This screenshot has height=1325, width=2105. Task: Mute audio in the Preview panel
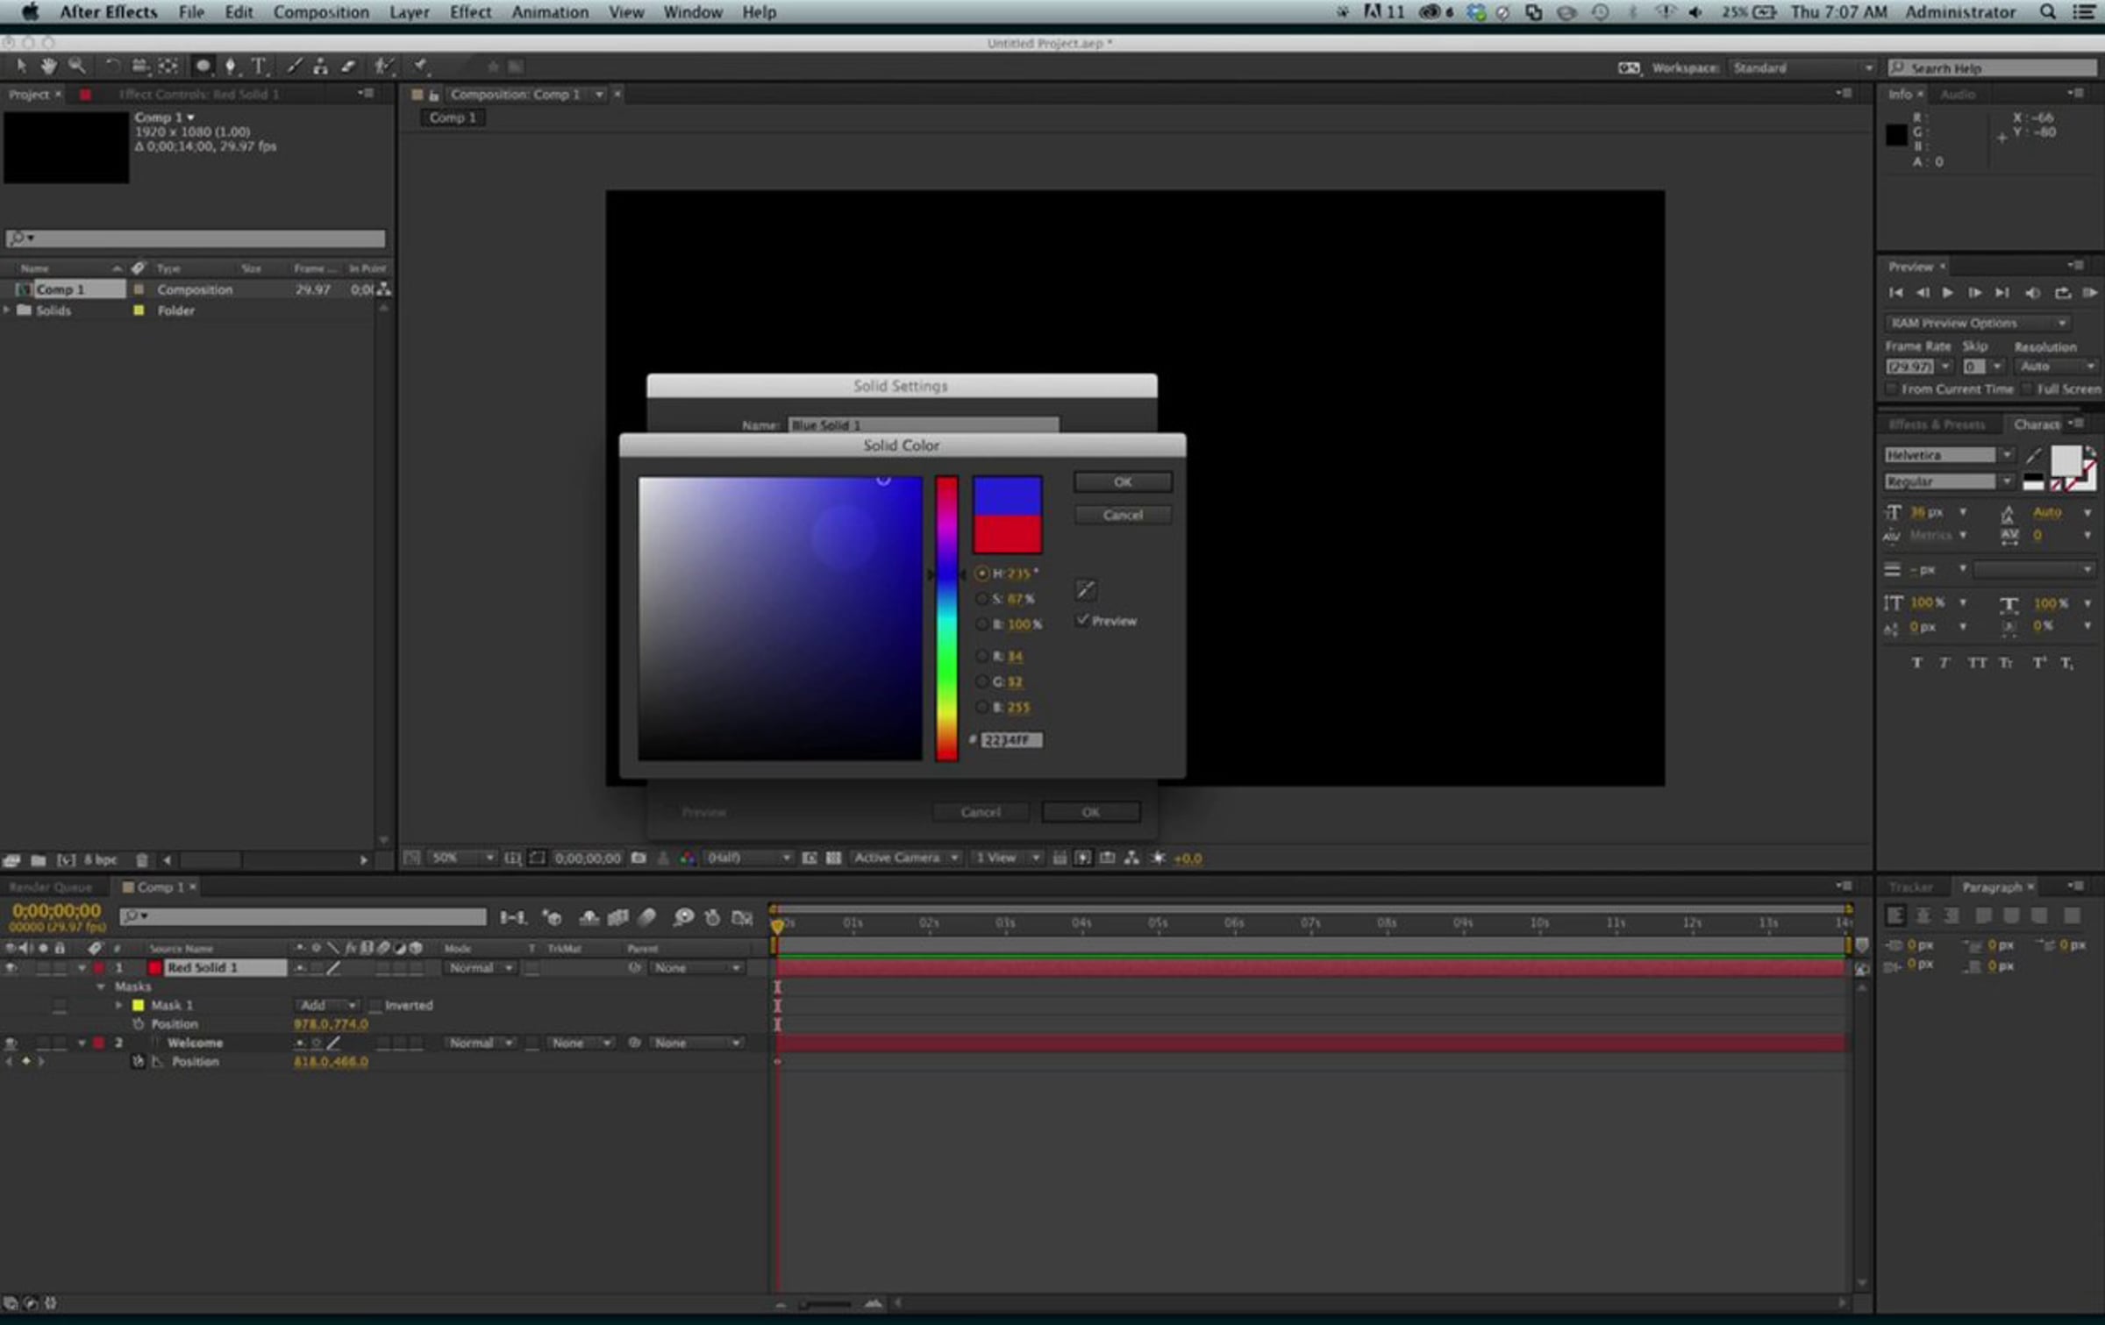coord(2031,293)
